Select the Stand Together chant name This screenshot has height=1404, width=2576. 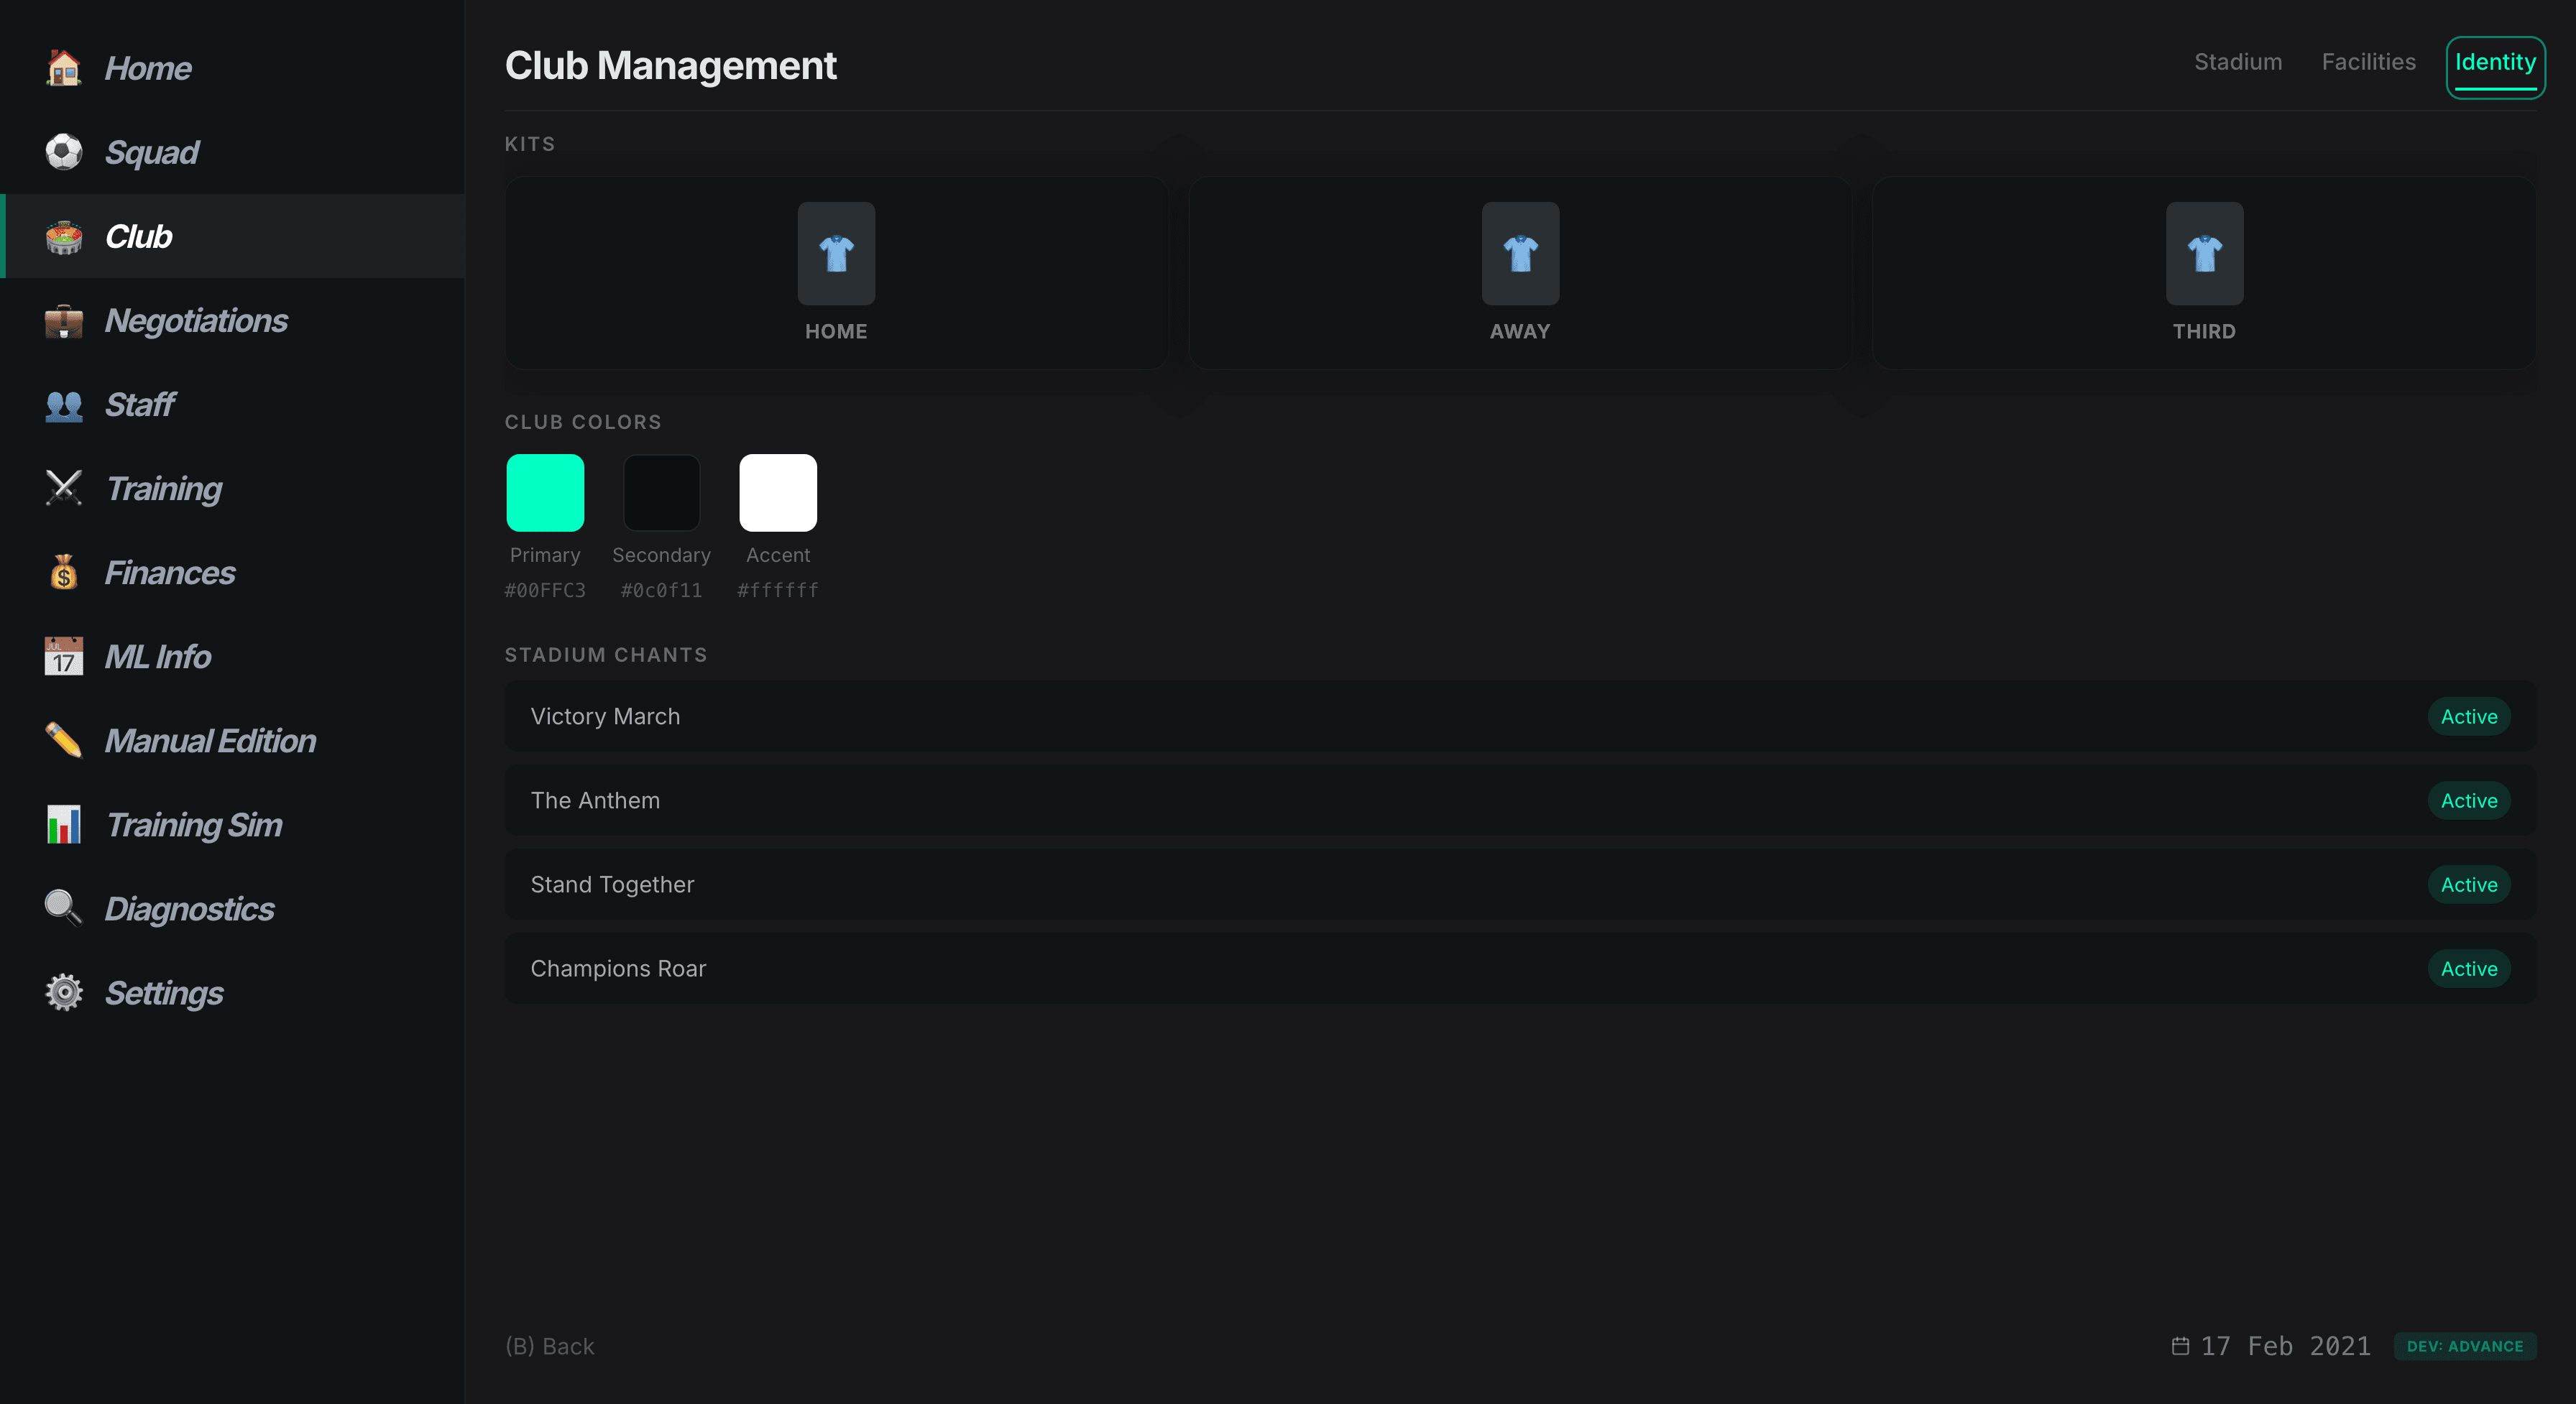click(612, 884)
